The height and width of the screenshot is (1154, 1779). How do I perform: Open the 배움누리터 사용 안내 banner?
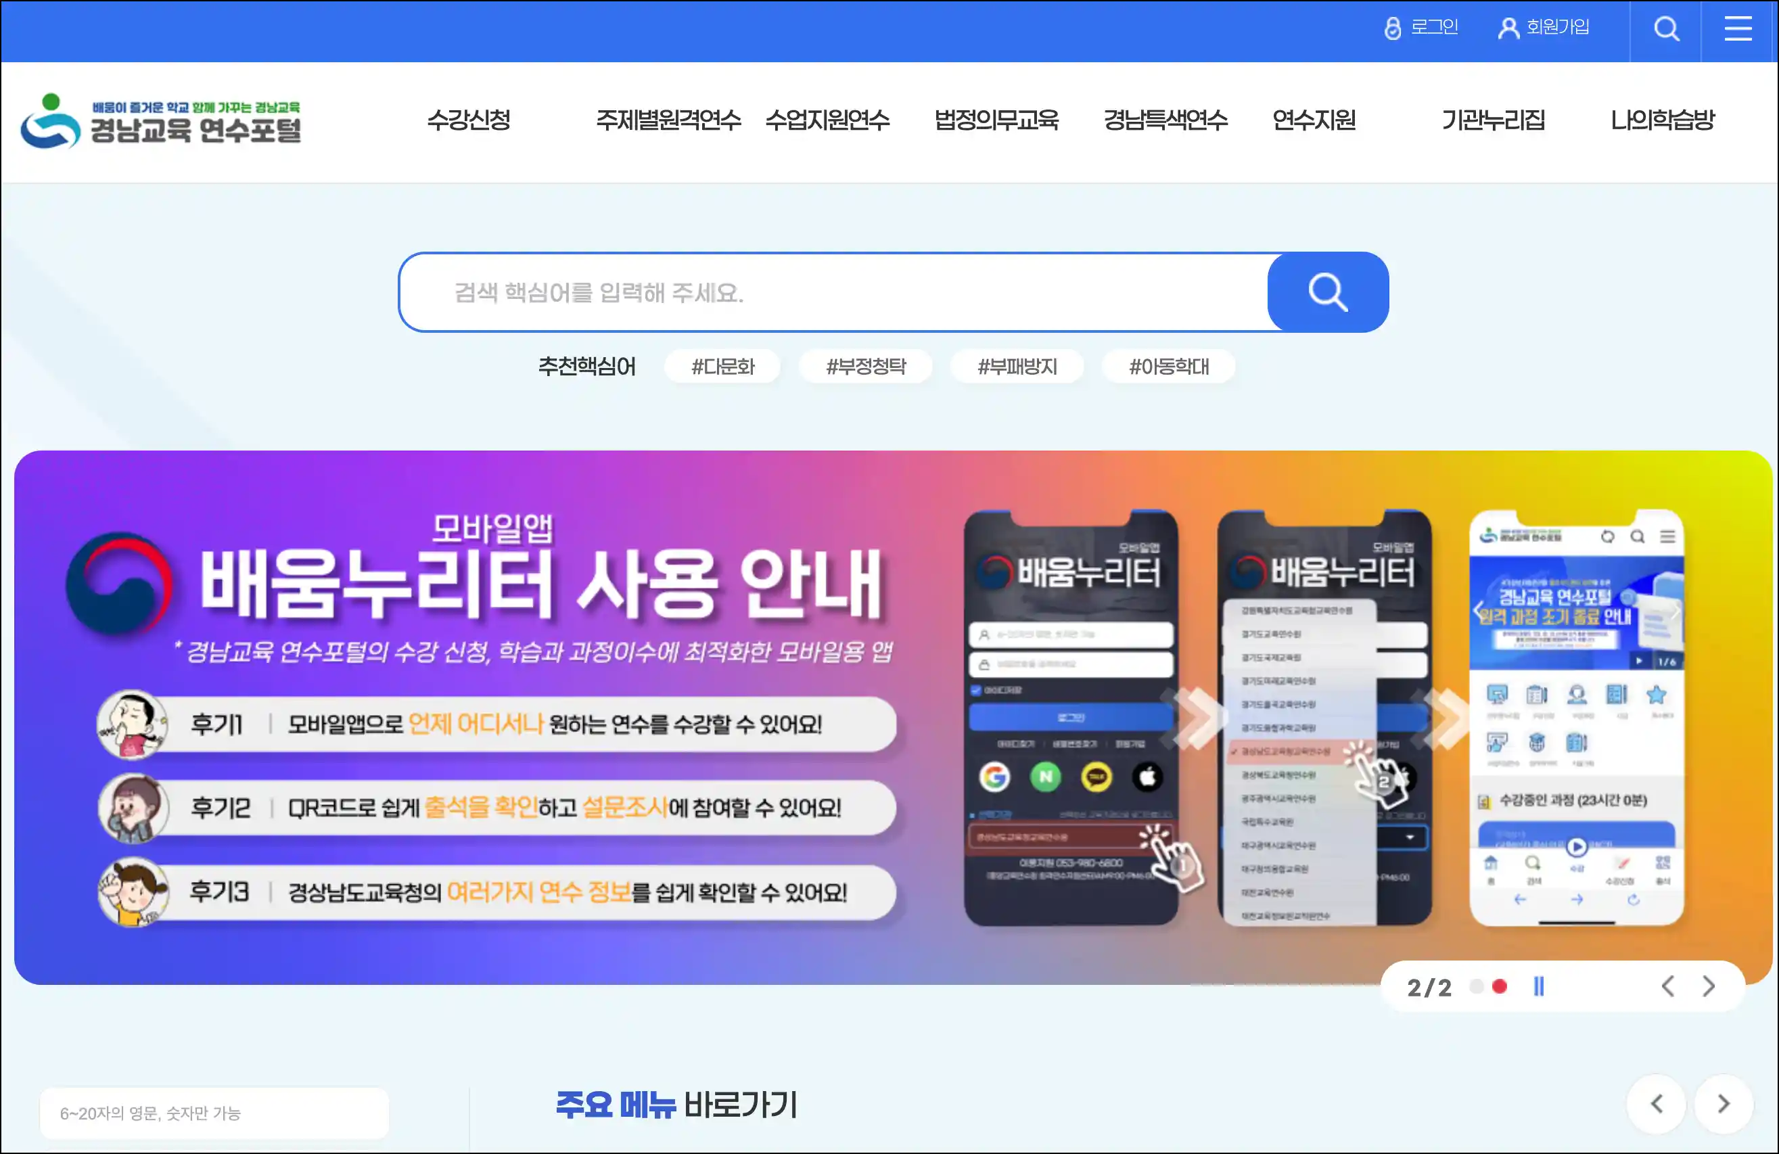tap(892, 718)
